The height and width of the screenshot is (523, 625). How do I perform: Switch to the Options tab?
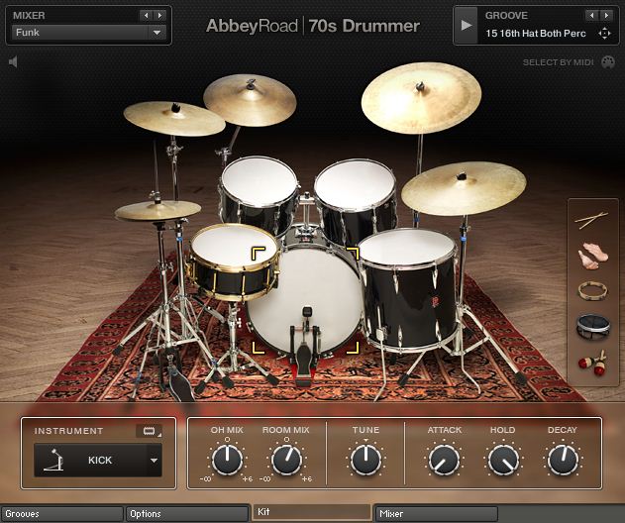click(x=187, y=514)
